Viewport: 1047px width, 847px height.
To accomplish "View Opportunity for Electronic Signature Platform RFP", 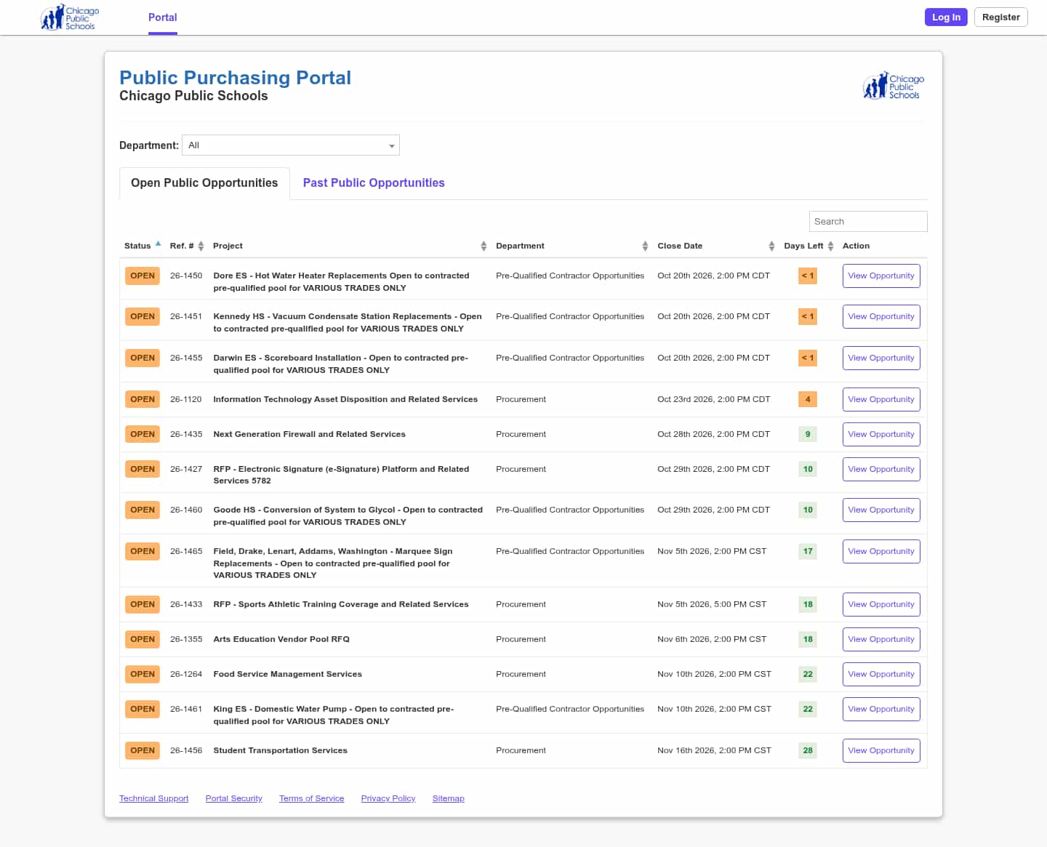I will tap(881, 470).
